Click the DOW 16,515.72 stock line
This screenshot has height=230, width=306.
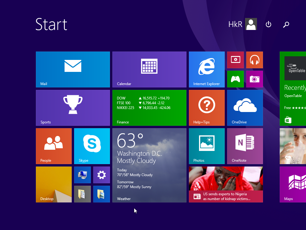[143, 98]
